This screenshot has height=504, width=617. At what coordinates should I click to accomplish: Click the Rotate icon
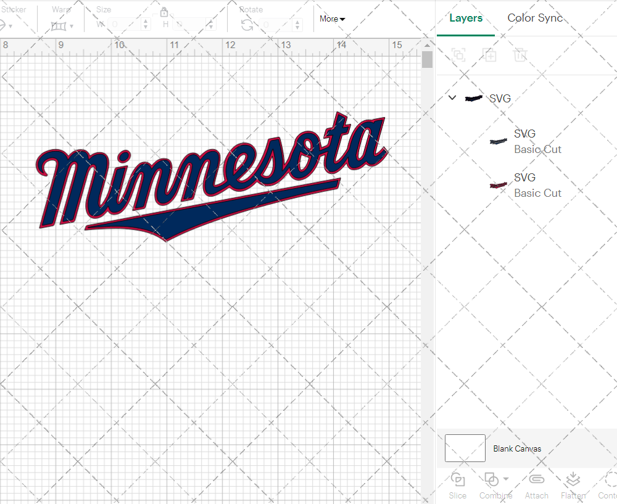point(247,25)
